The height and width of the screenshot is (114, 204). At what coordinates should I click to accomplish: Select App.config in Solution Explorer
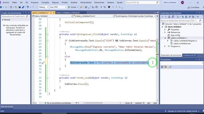coord(175,35)
